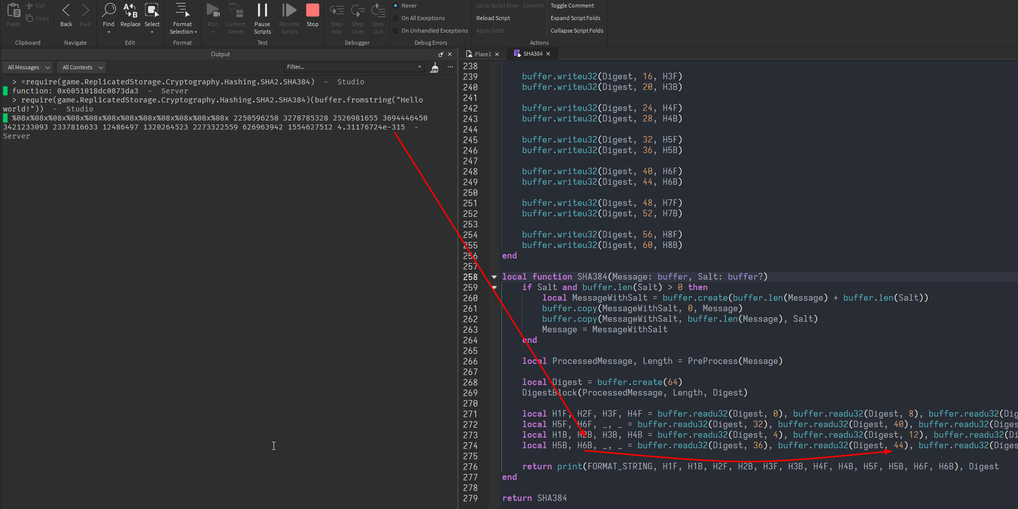The width and height of the screenshot is (1018, 509).
Task: Enable break On All Exceptions
Action: pyautogui.click(x=396, y=18)
